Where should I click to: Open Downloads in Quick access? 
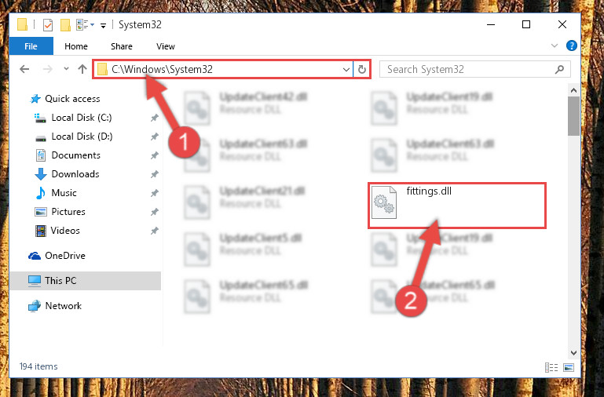click(75, 174)
